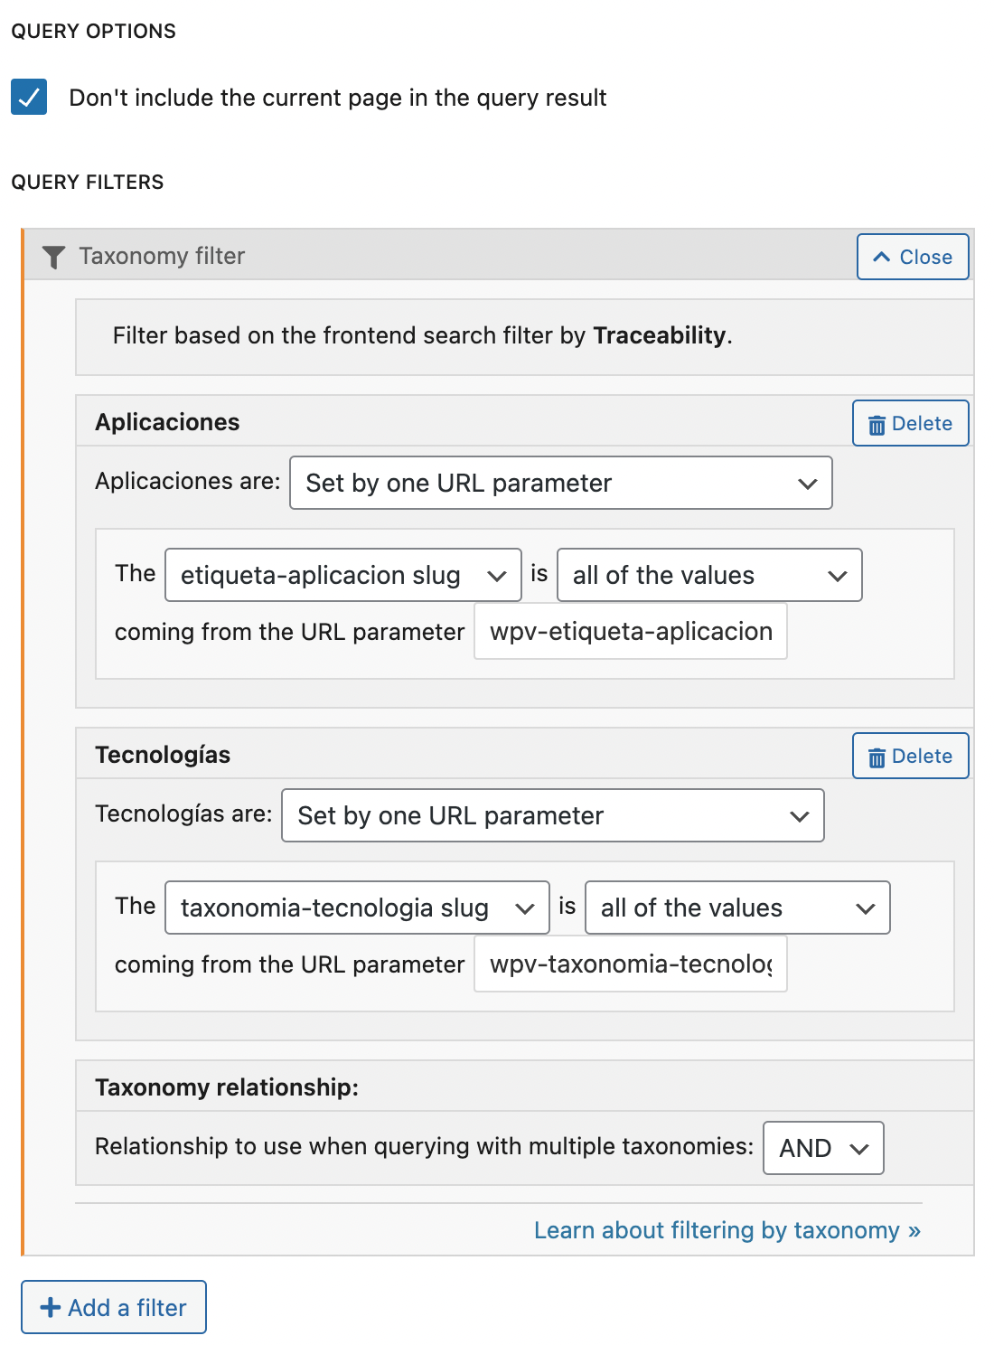Open Tecnologías "all of the values" dropdown

[737, 908]
